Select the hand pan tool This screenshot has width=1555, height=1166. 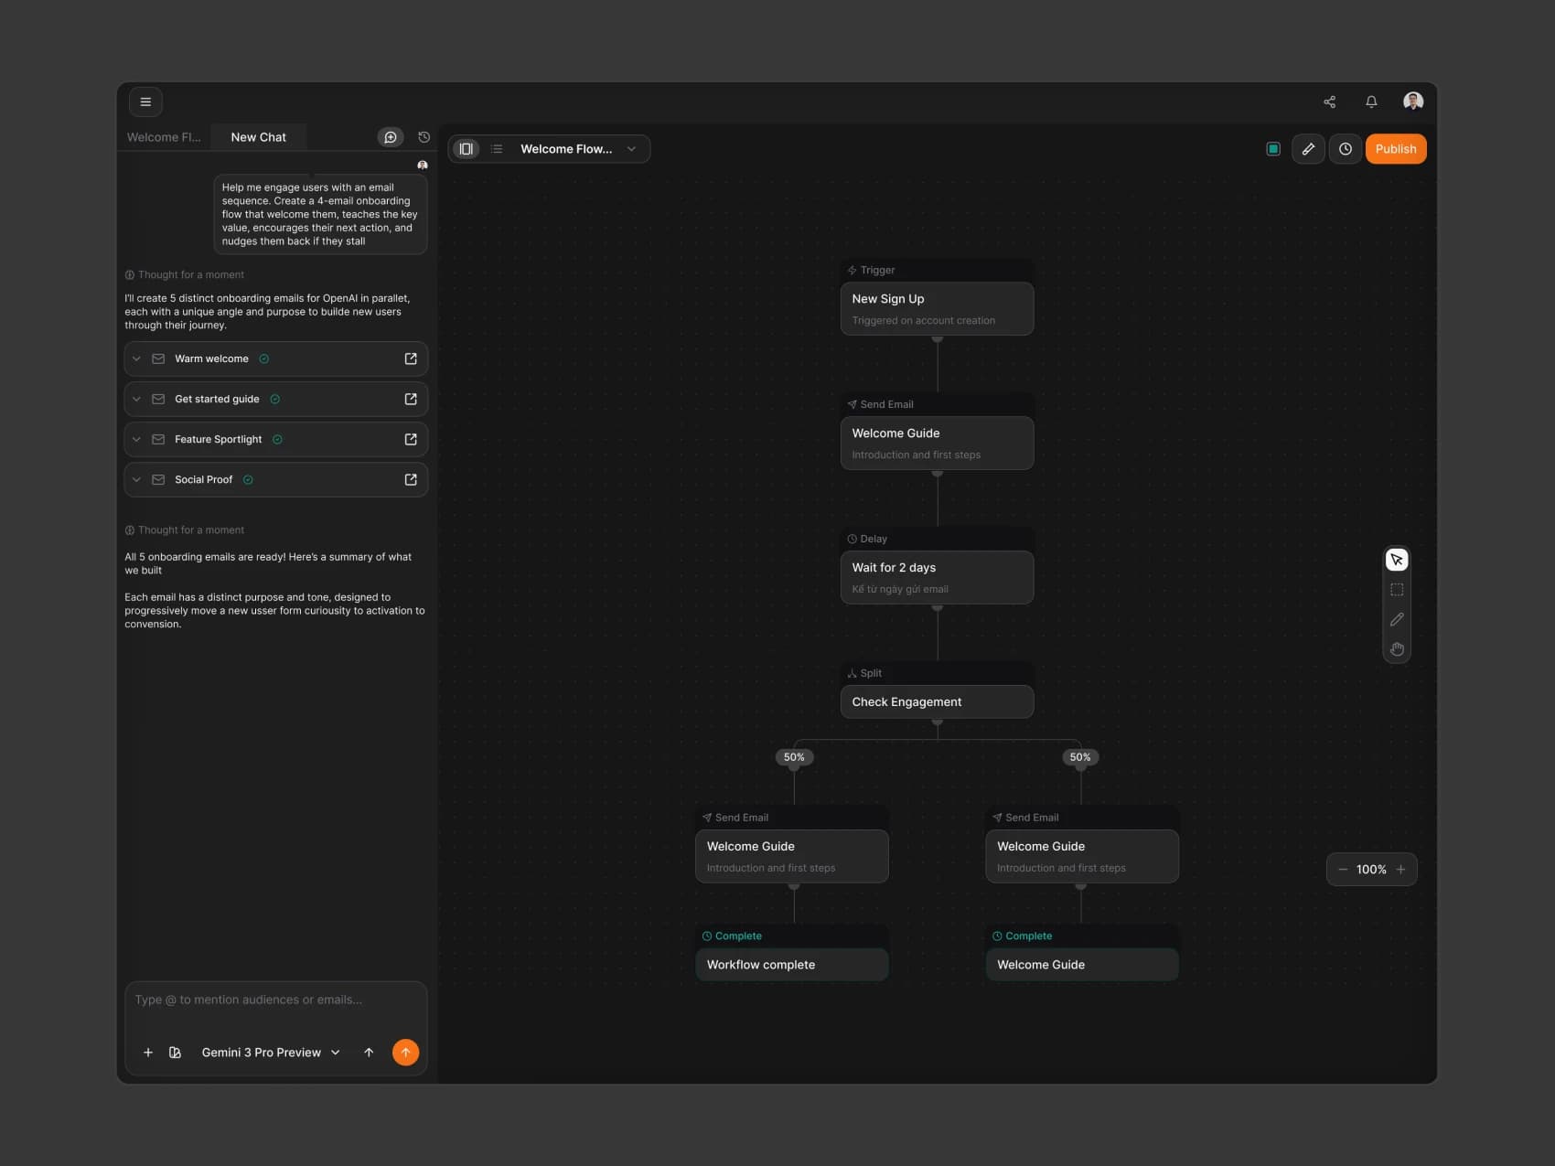1396,649
